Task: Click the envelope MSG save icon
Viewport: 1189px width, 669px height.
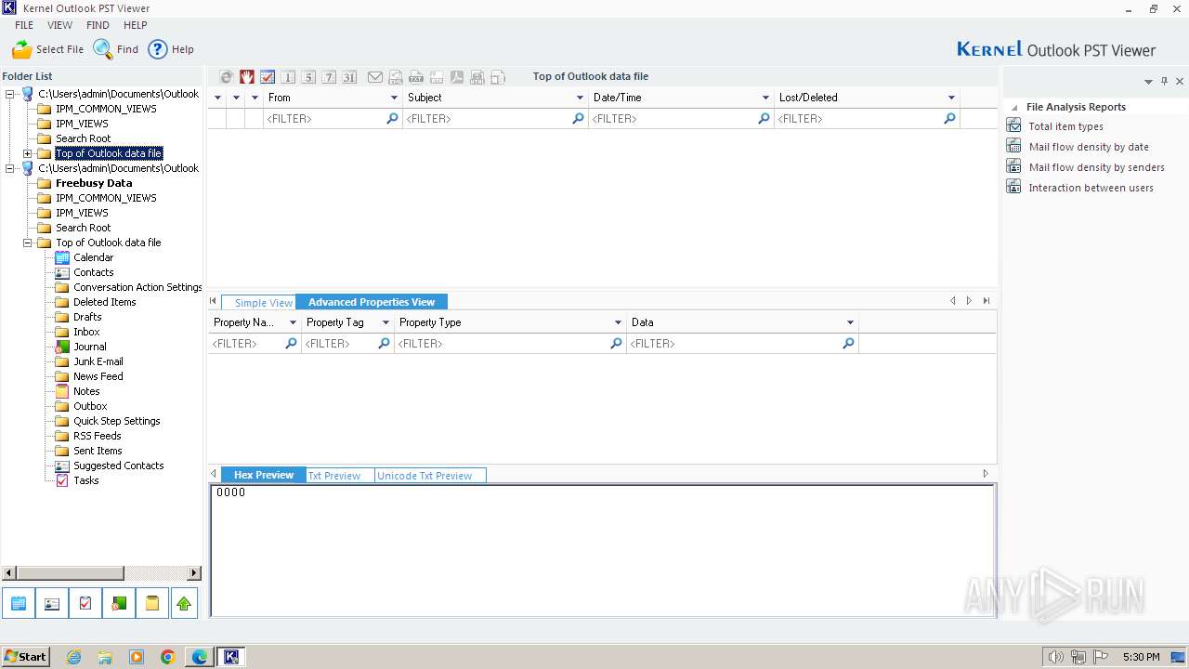Action: (375, 77)
